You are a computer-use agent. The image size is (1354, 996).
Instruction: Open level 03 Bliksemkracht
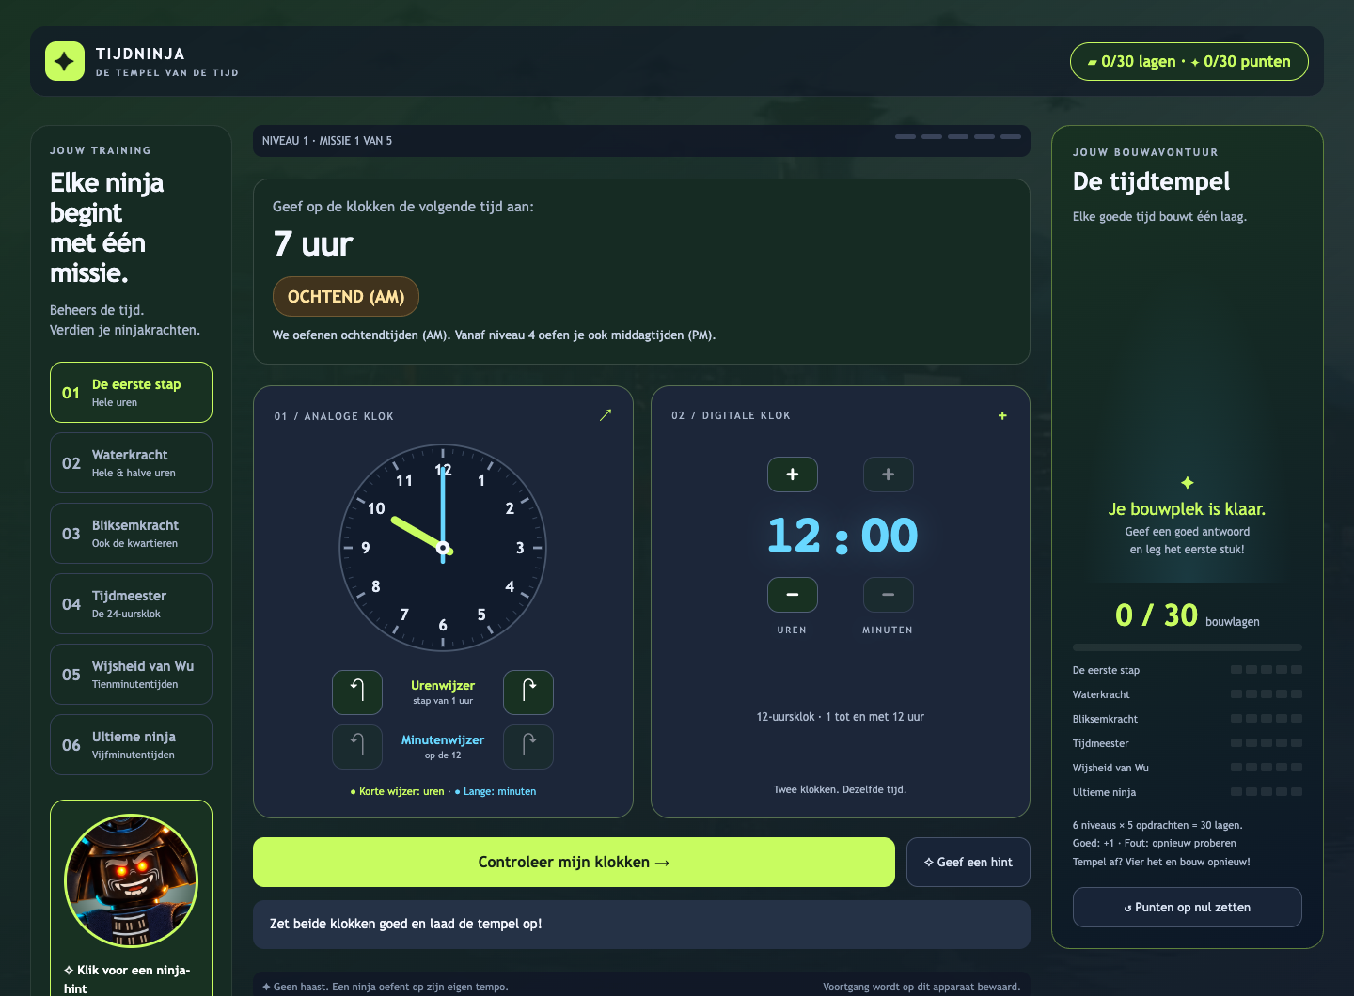coord(131,534)
